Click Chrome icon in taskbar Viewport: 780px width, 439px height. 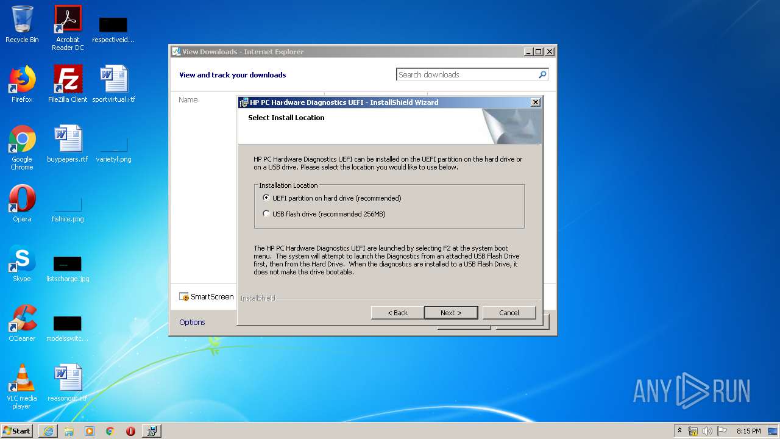[110, 431]
